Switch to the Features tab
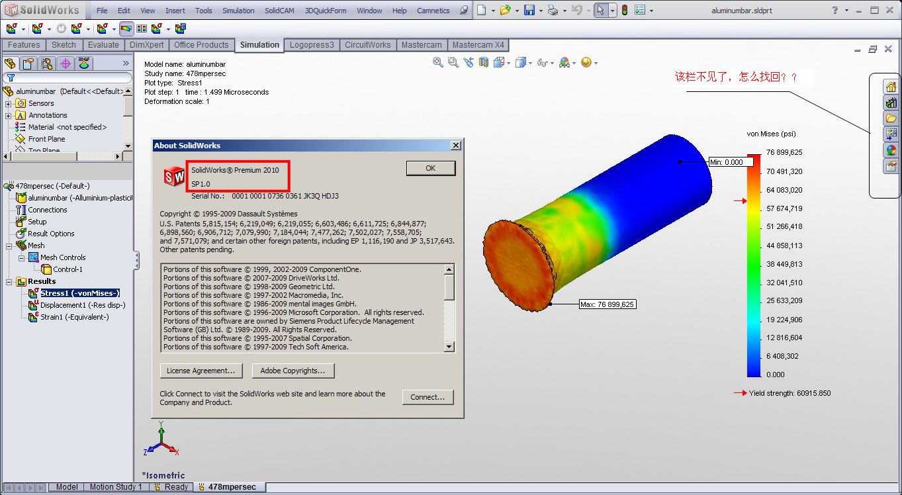 point(24,45)
